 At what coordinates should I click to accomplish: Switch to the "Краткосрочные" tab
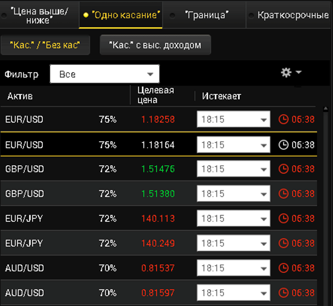coord(292,15)
